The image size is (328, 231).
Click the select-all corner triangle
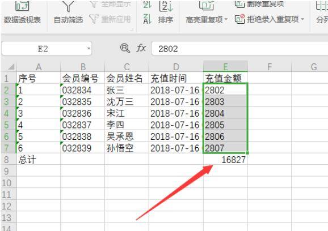coord(11,67)
